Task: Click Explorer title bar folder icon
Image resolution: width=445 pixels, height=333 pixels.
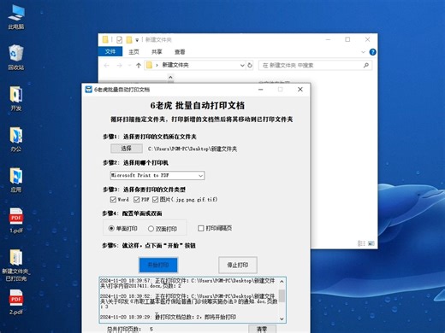Action: pos(105,39)
